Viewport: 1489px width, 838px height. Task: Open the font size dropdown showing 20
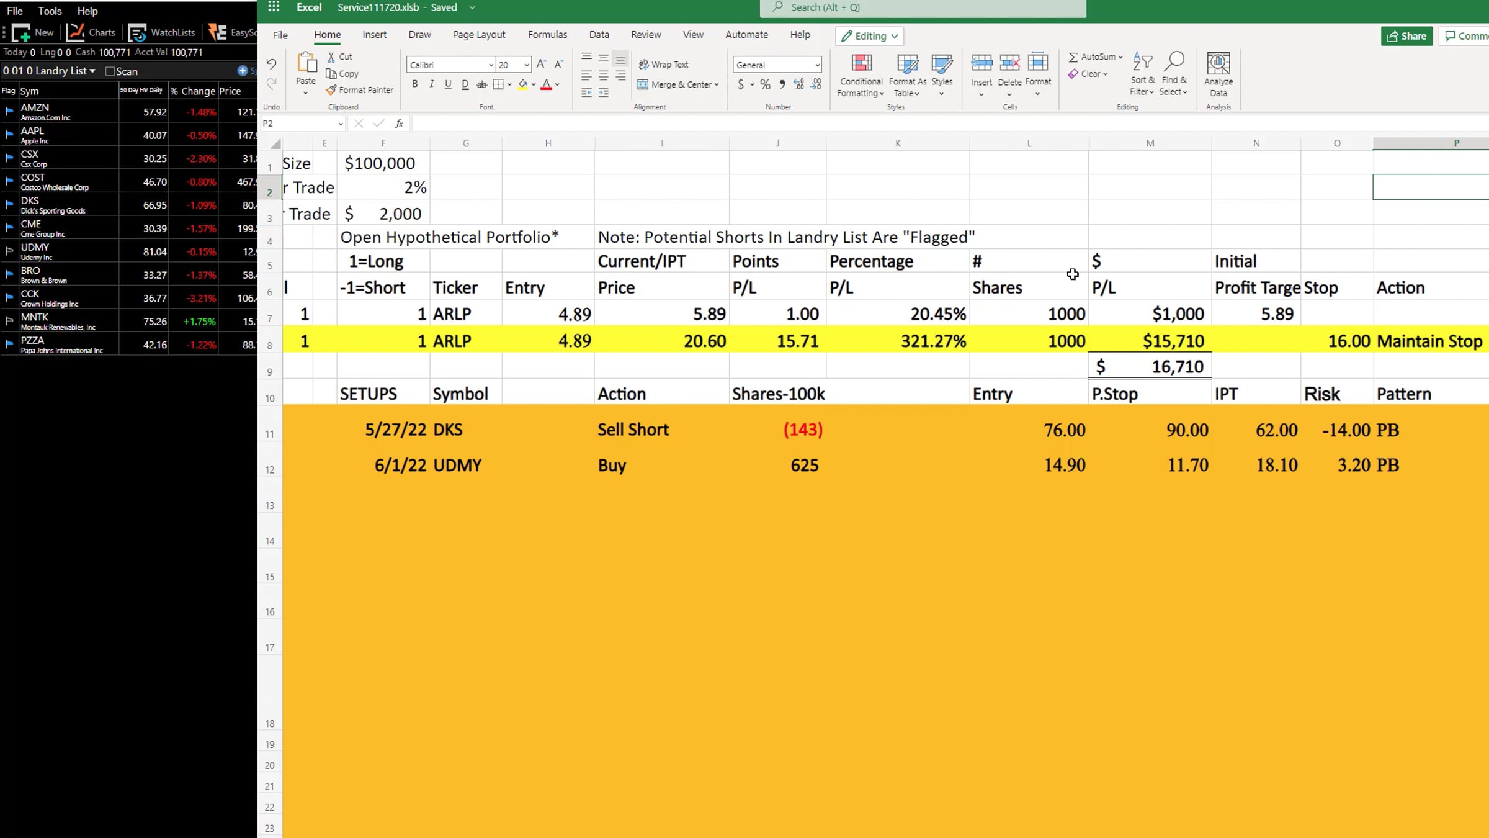527,65
